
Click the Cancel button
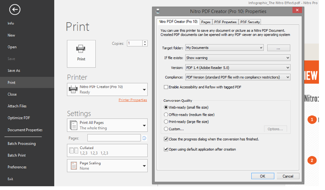pos(288,176)
